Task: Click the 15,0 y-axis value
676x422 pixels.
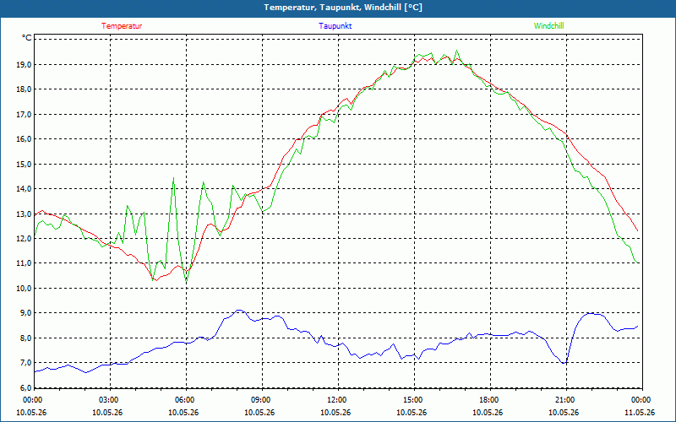Action: coord(25,164)
